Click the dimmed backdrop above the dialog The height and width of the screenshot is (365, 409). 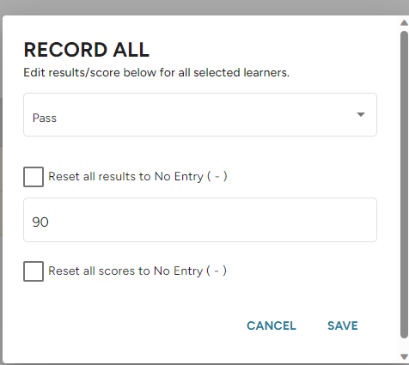pos(204,8)
